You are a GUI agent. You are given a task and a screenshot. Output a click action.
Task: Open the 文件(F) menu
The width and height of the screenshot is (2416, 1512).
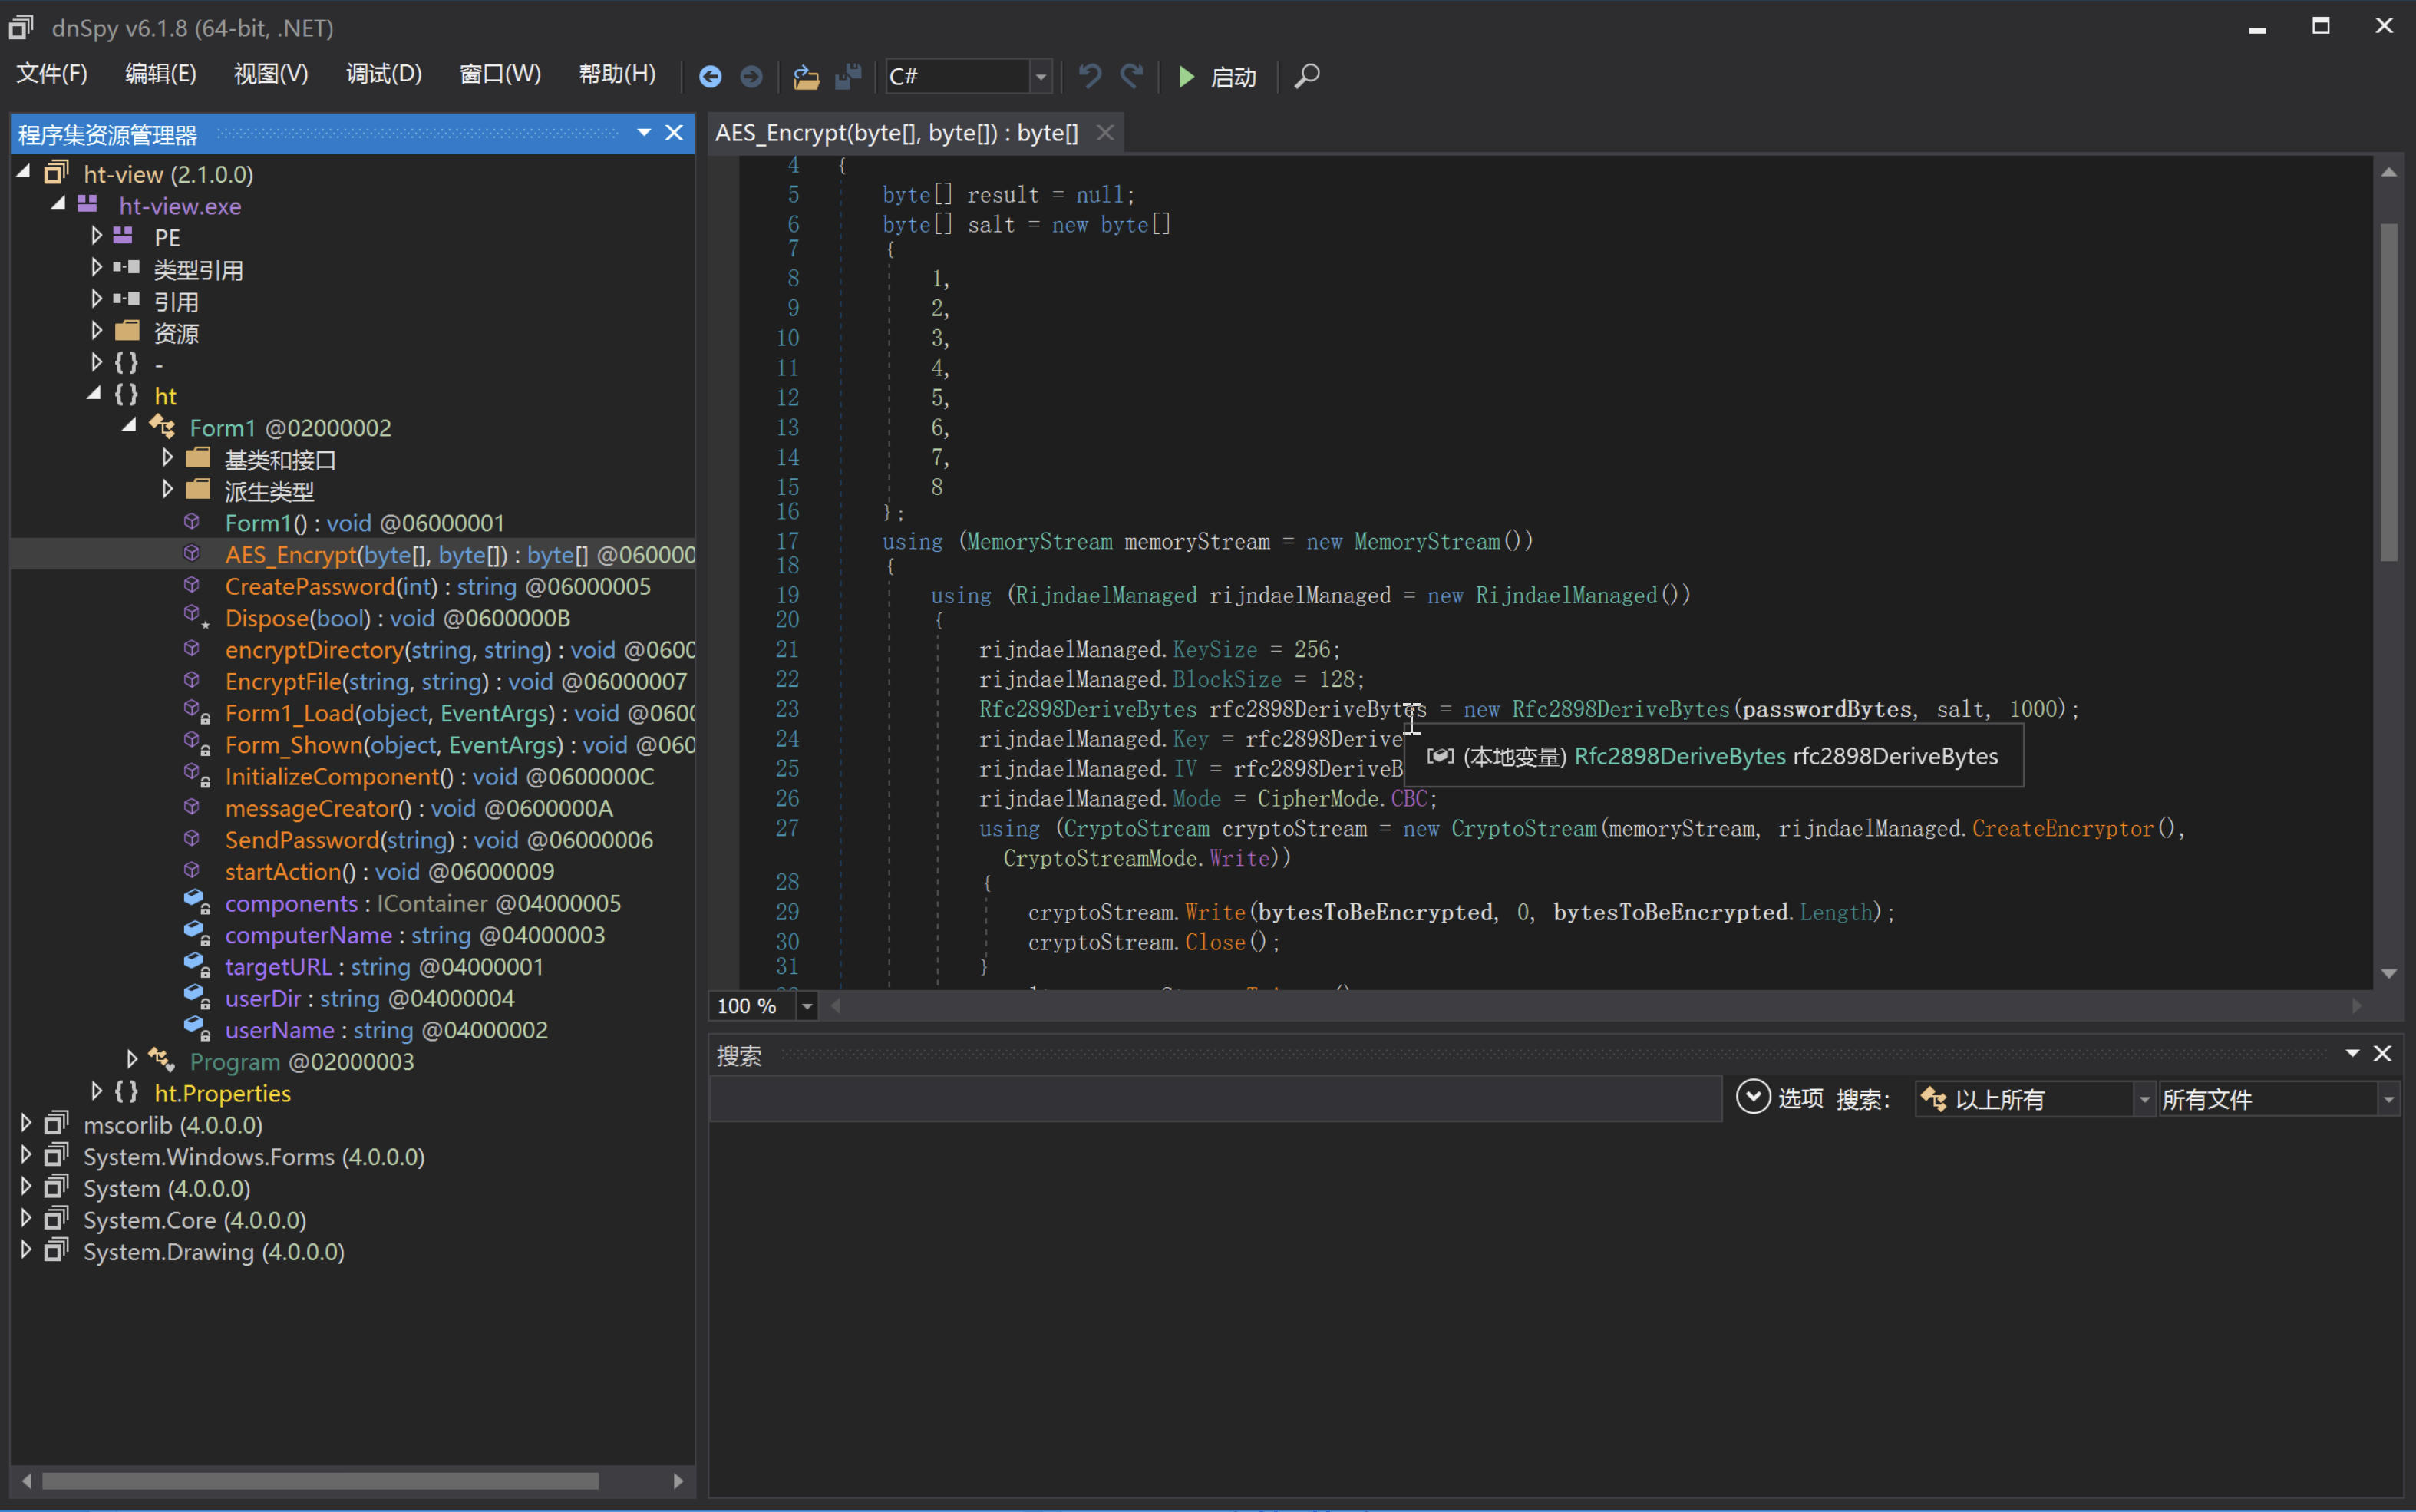click(x=52, y=74)
